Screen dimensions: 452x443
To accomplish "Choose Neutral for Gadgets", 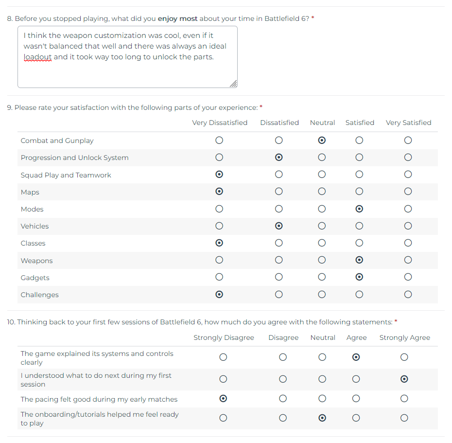I will point(322,277).
